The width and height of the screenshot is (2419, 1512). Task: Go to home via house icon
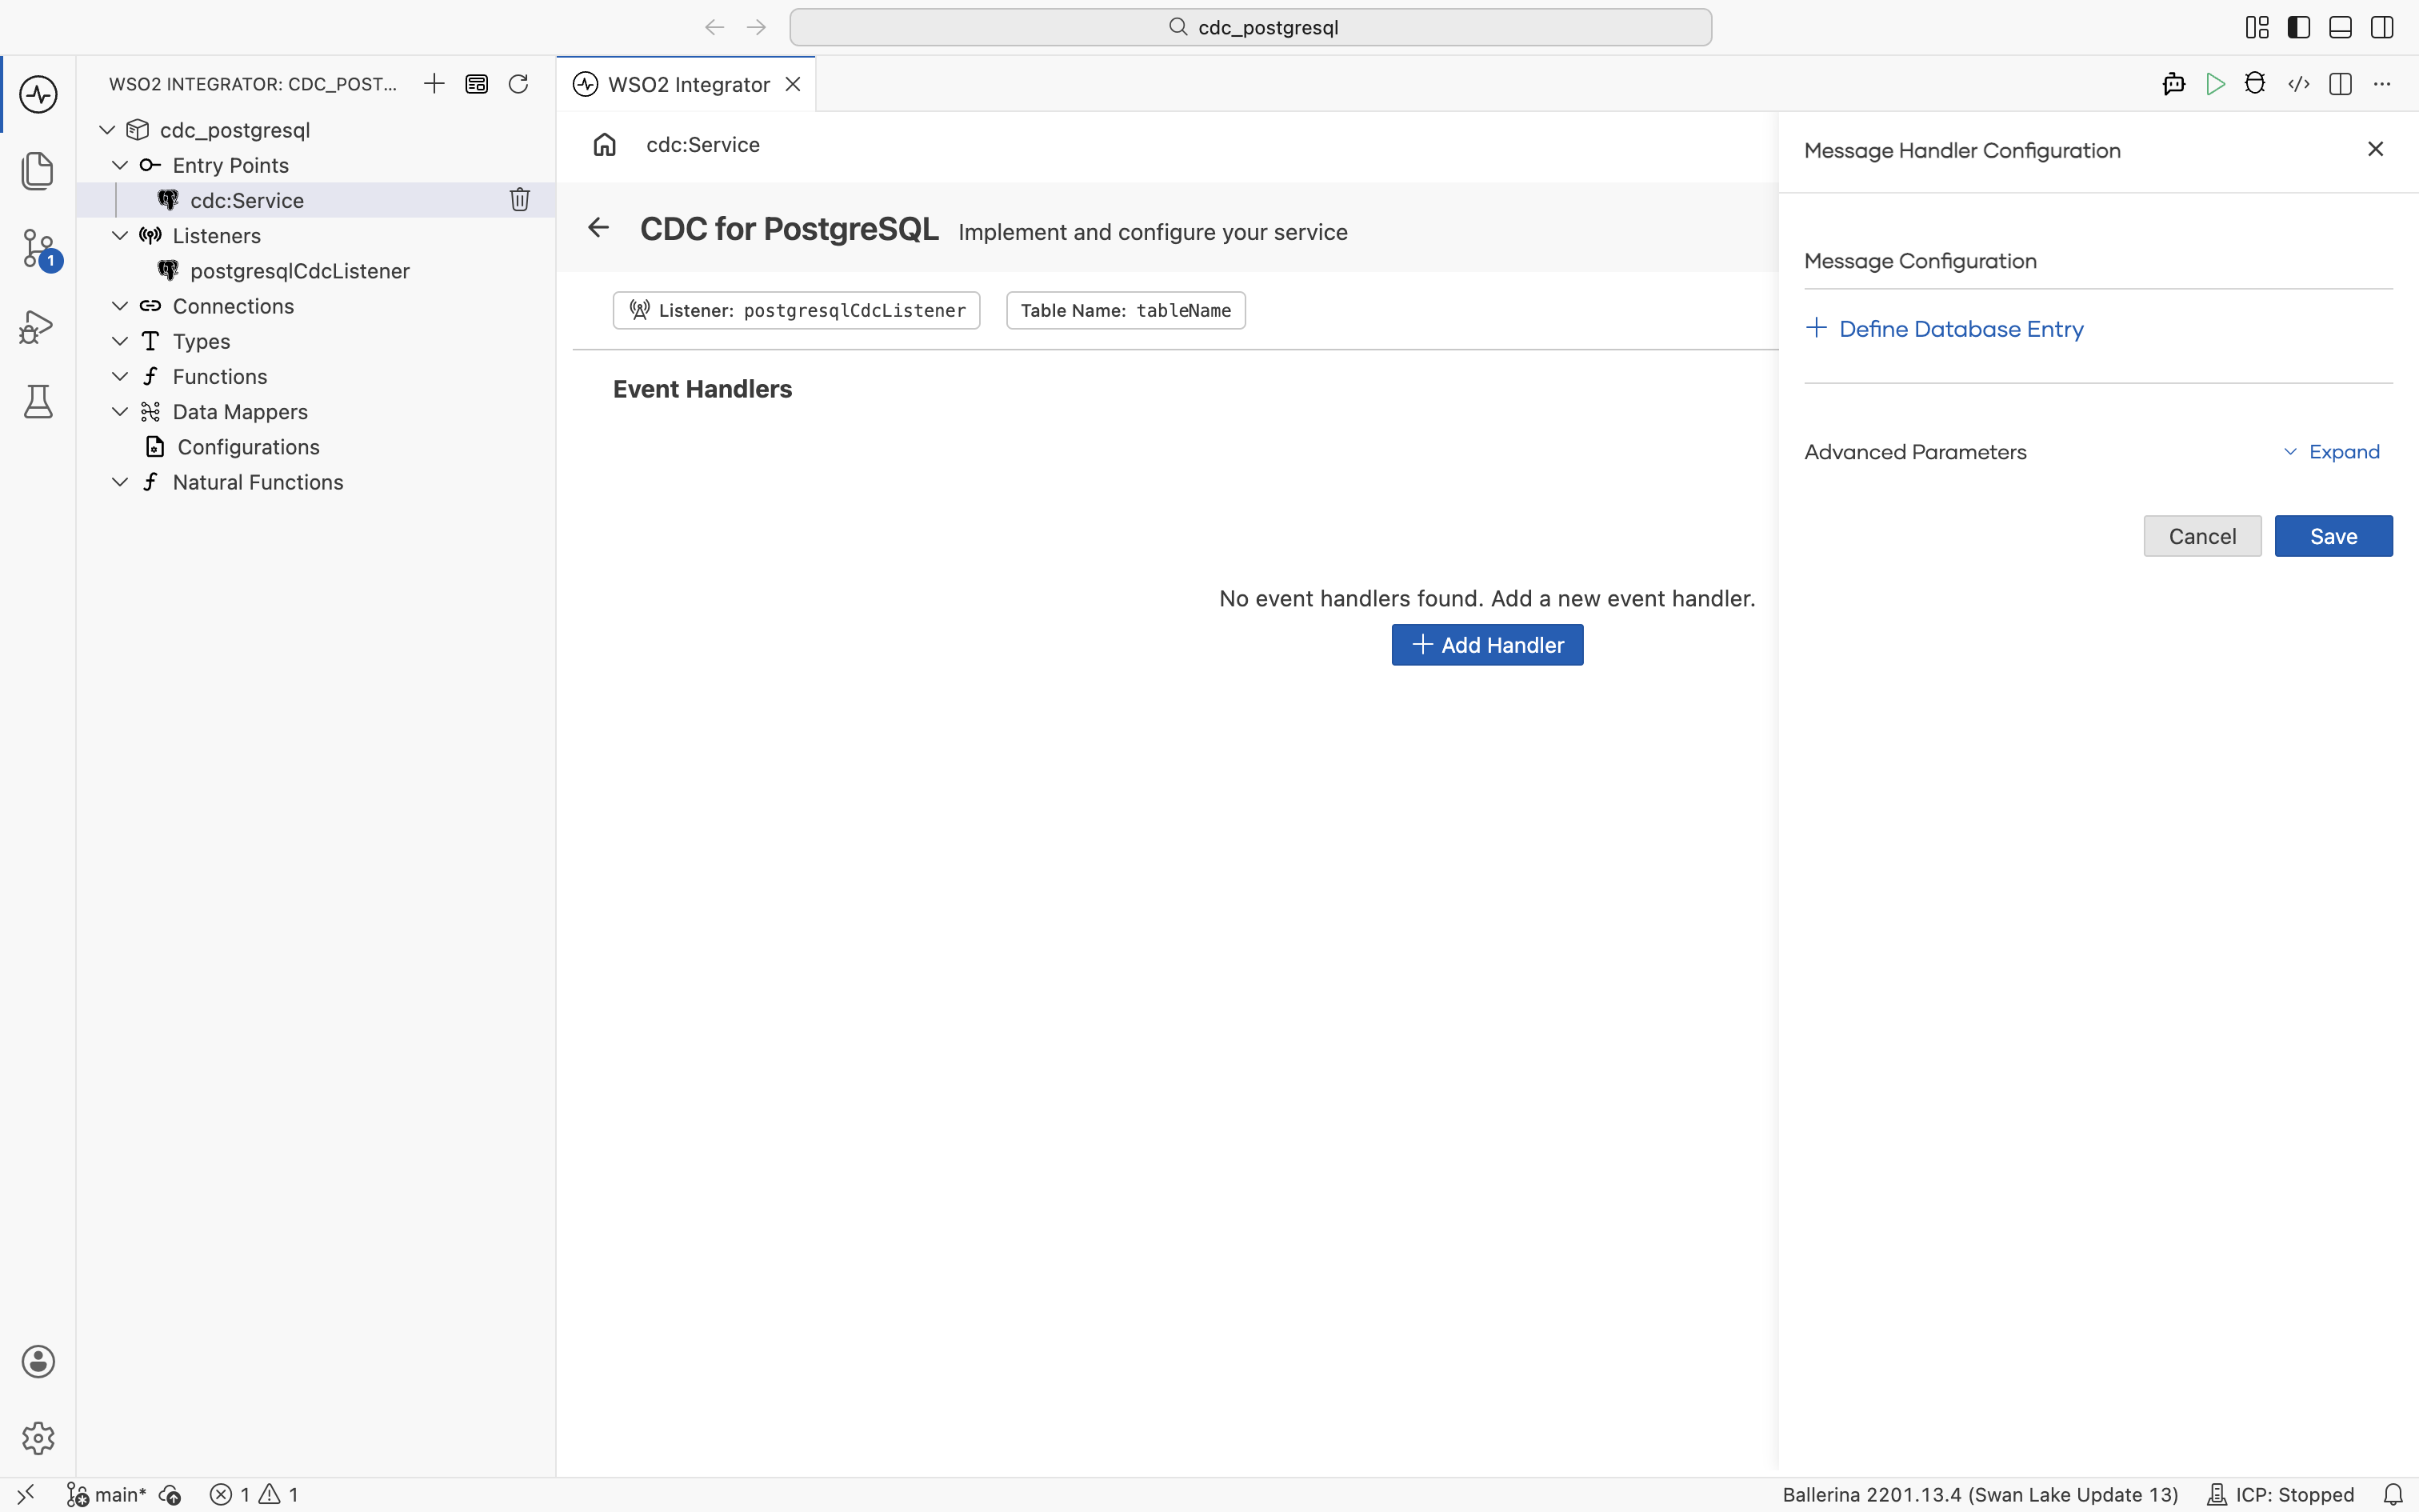click(x=605, y=145)
